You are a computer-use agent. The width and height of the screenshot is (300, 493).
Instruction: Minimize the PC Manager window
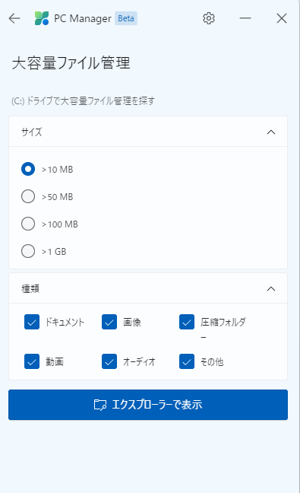tap(245, 18)
